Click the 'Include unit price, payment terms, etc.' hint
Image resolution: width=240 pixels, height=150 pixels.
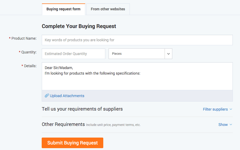(x=113, y=125)
